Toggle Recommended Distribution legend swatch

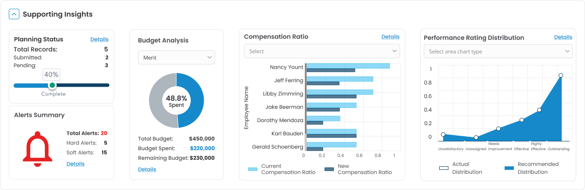(509, 168)
